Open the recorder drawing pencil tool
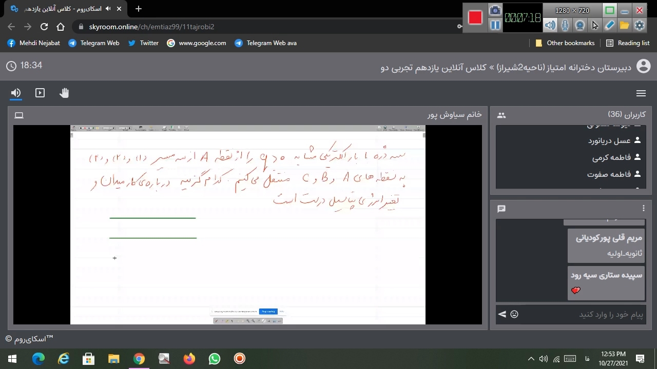This screenshot has width=657, height=369. point(610,25)
